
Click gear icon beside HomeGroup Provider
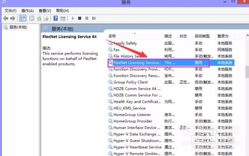tap(110, 121)
